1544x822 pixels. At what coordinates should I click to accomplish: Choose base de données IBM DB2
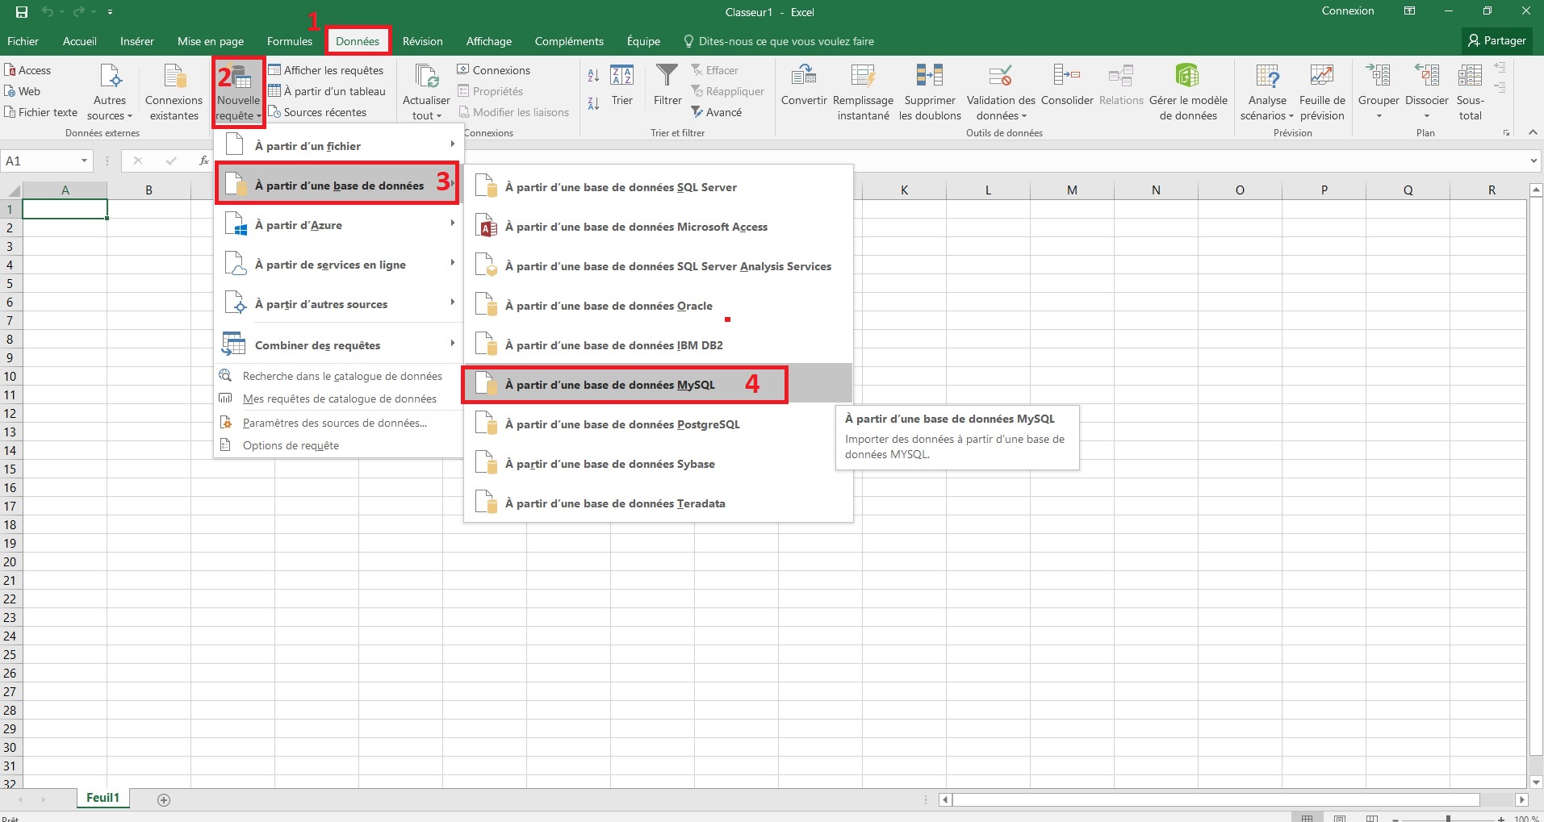click(x=658, y=345)
